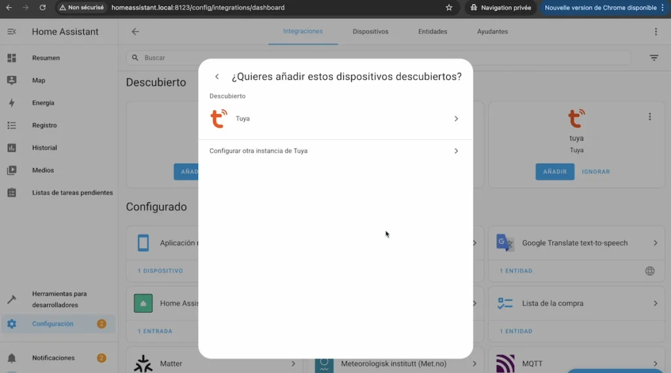Click the Lista de la compra icon
This screenshot has width=671, height=373.
505,304
